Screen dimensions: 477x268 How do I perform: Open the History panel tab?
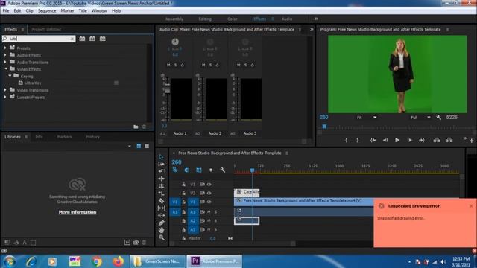click(x=92, y=137)
